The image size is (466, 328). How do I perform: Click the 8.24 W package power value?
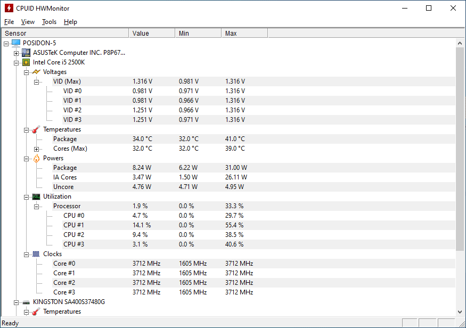[142, 168]
